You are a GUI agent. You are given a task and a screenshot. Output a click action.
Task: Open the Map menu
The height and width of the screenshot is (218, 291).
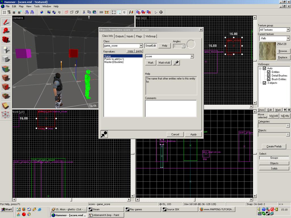coord(21,6)
